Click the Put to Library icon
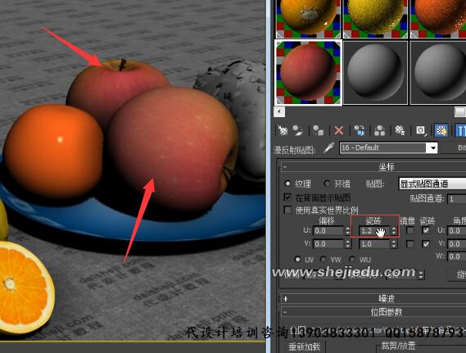This screenshot has height=353, width=466. click(x=400, y=130)
